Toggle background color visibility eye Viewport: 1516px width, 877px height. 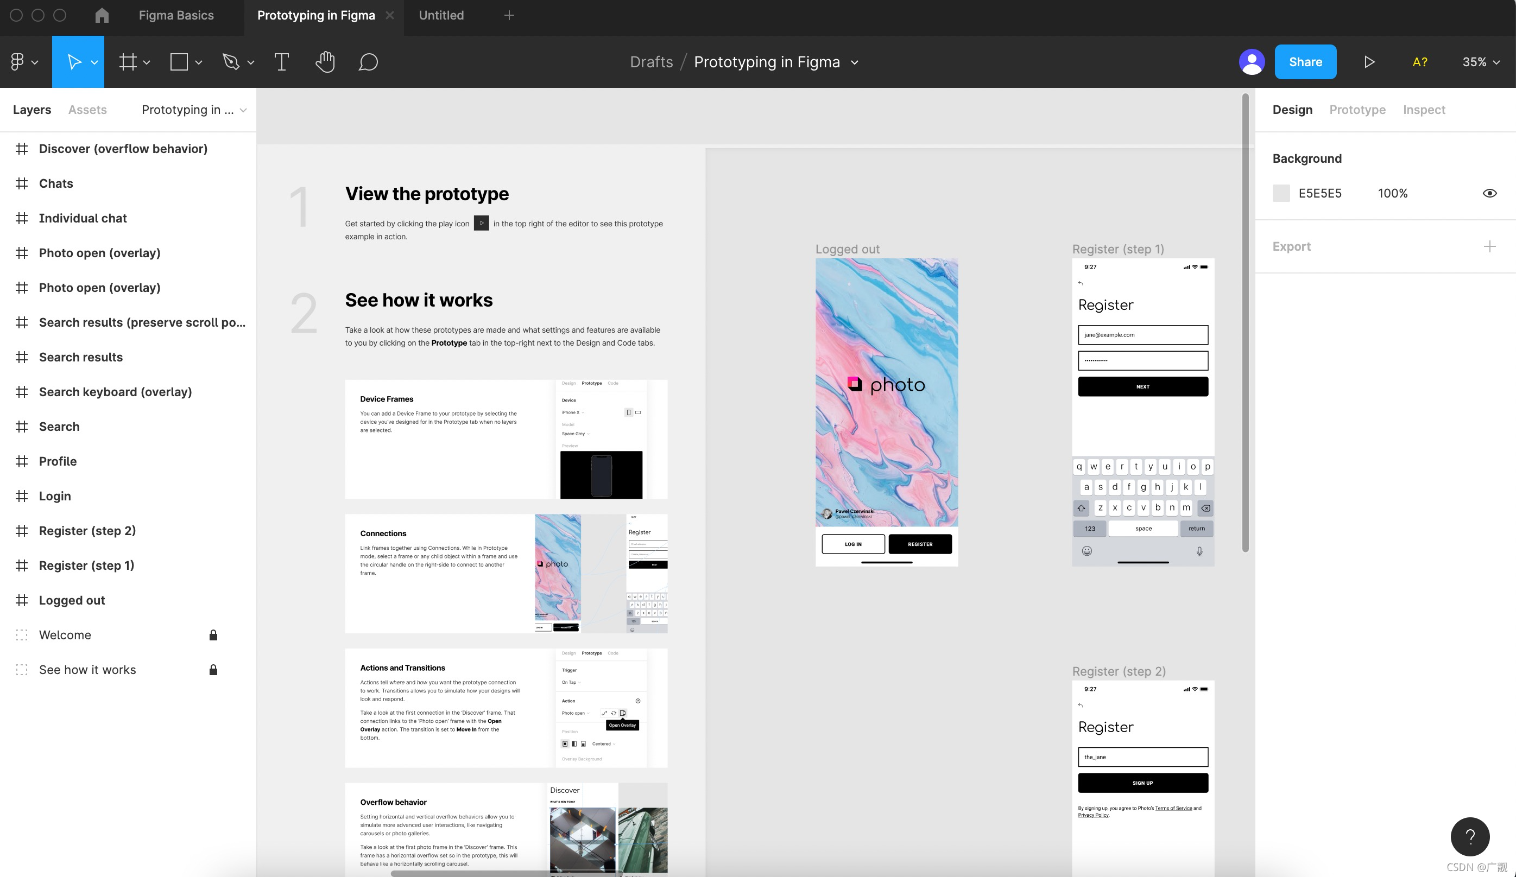click(x=1489, y=193)
